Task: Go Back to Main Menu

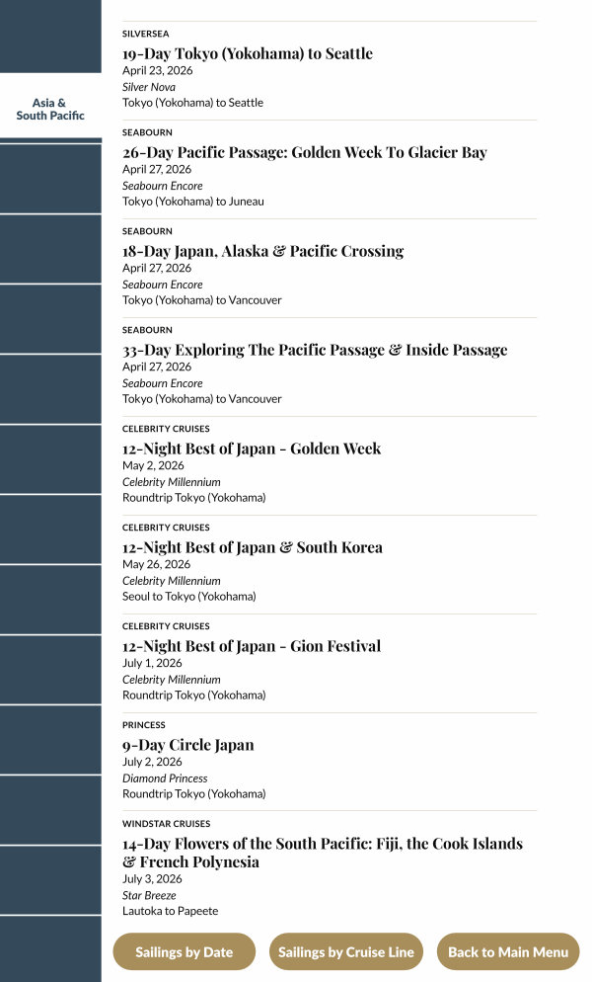Action: [508, 952]
